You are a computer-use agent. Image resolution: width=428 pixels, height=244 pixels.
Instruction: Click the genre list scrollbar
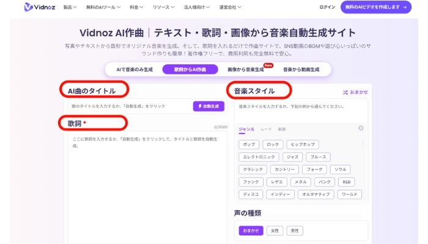pyautogui.click(x=363, y=143)
